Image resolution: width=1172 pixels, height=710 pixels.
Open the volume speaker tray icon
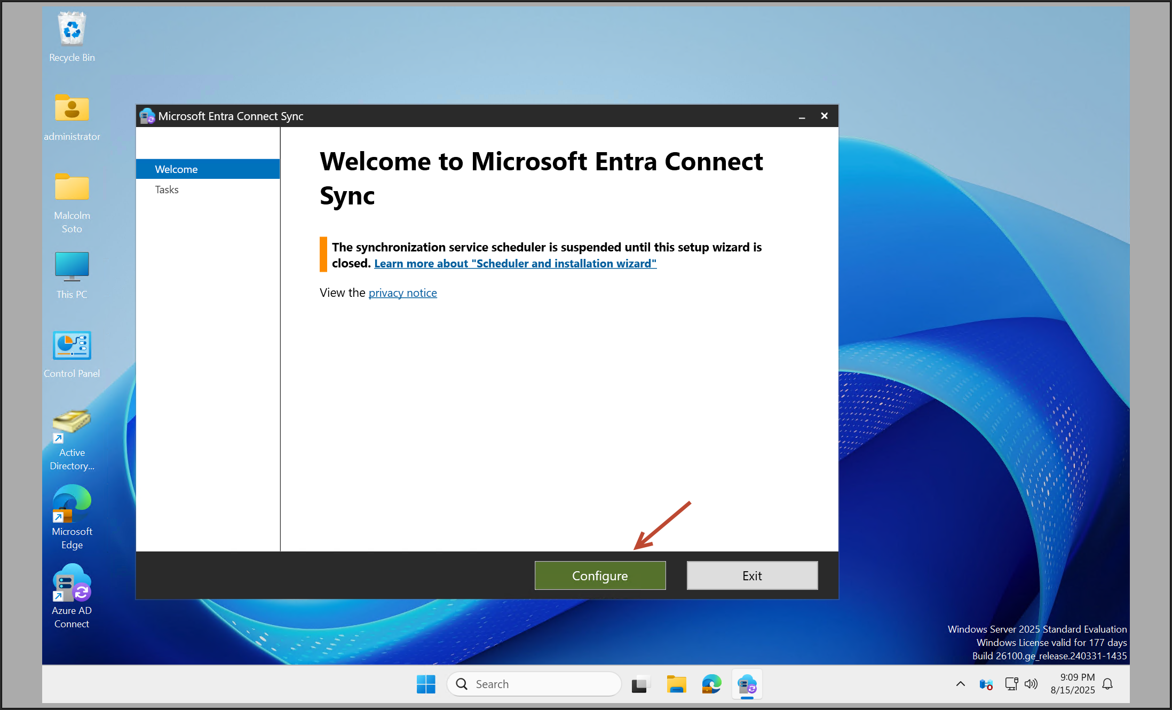1031,684
